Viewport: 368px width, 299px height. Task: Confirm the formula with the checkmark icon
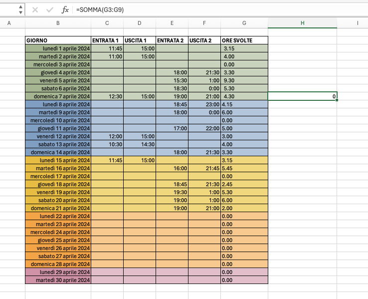point(50,10)
